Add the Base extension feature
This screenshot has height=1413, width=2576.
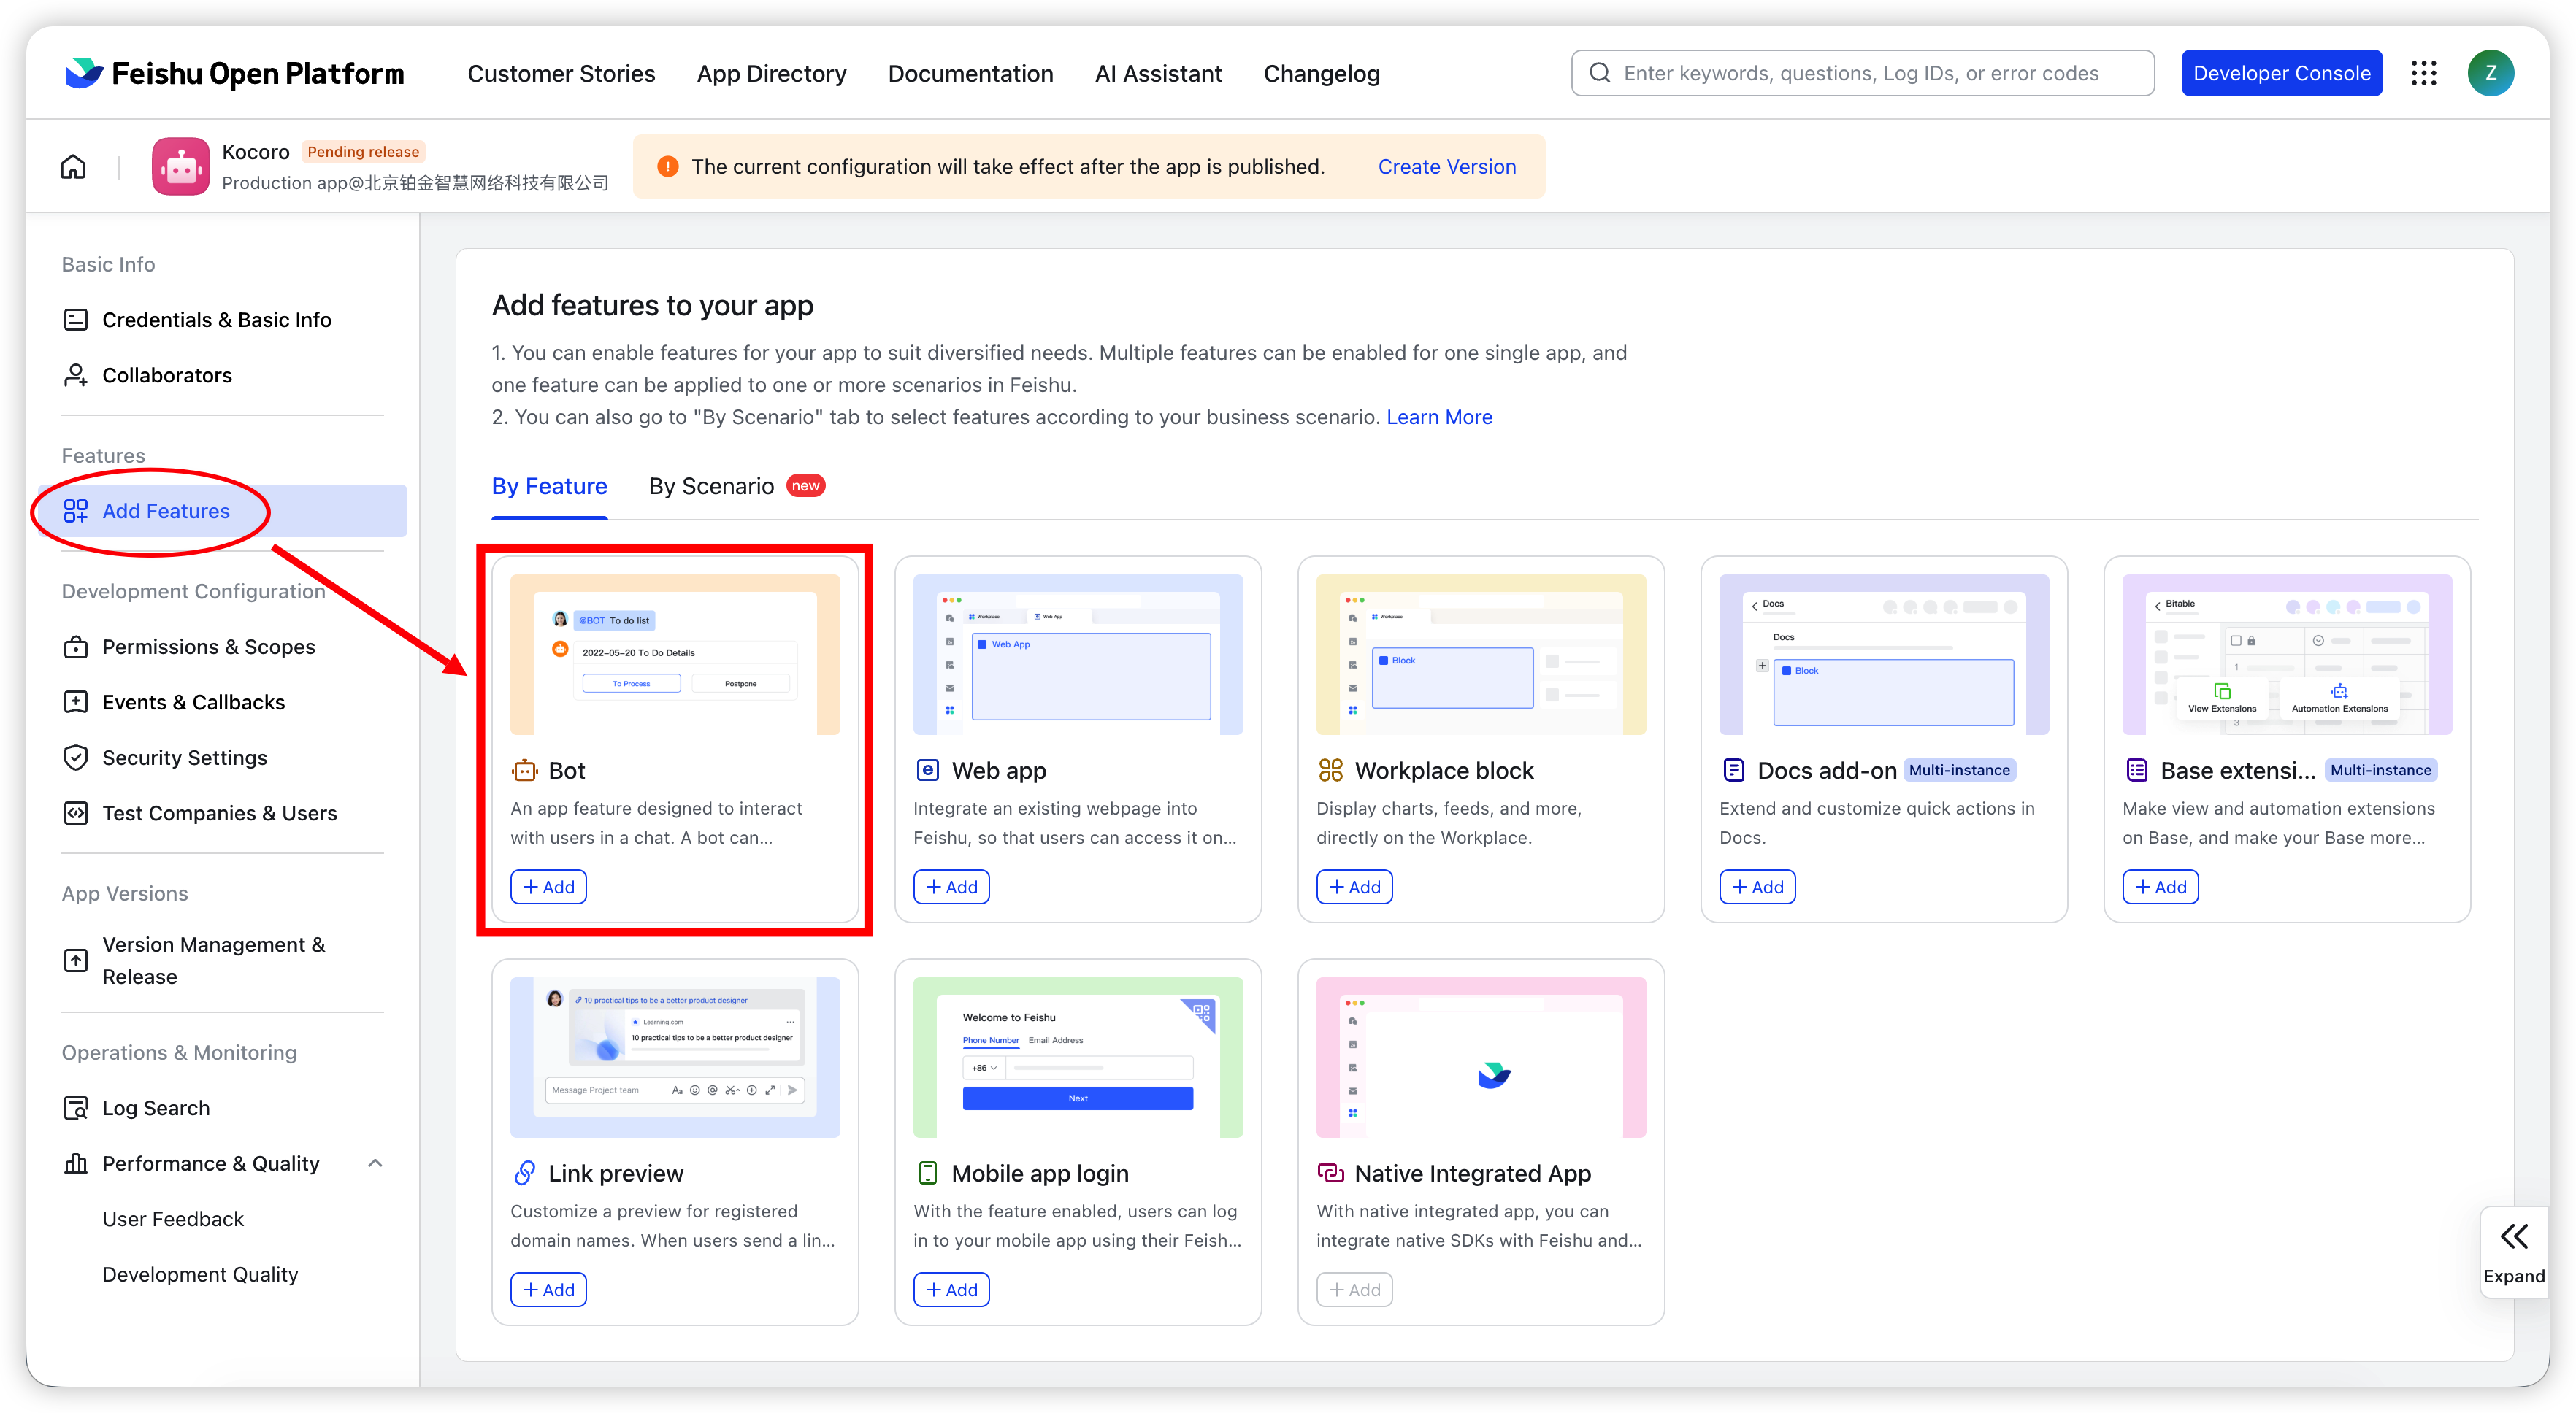tap(2160, 886)
